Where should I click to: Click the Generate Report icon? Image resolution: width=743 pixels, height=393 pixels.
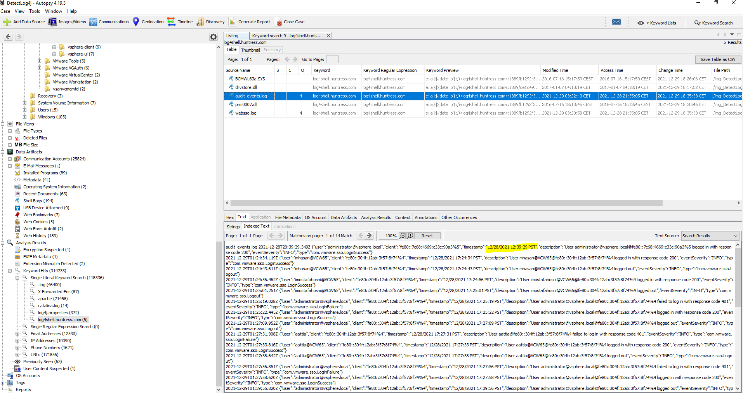pyautogui.click(x=232, y=22)
